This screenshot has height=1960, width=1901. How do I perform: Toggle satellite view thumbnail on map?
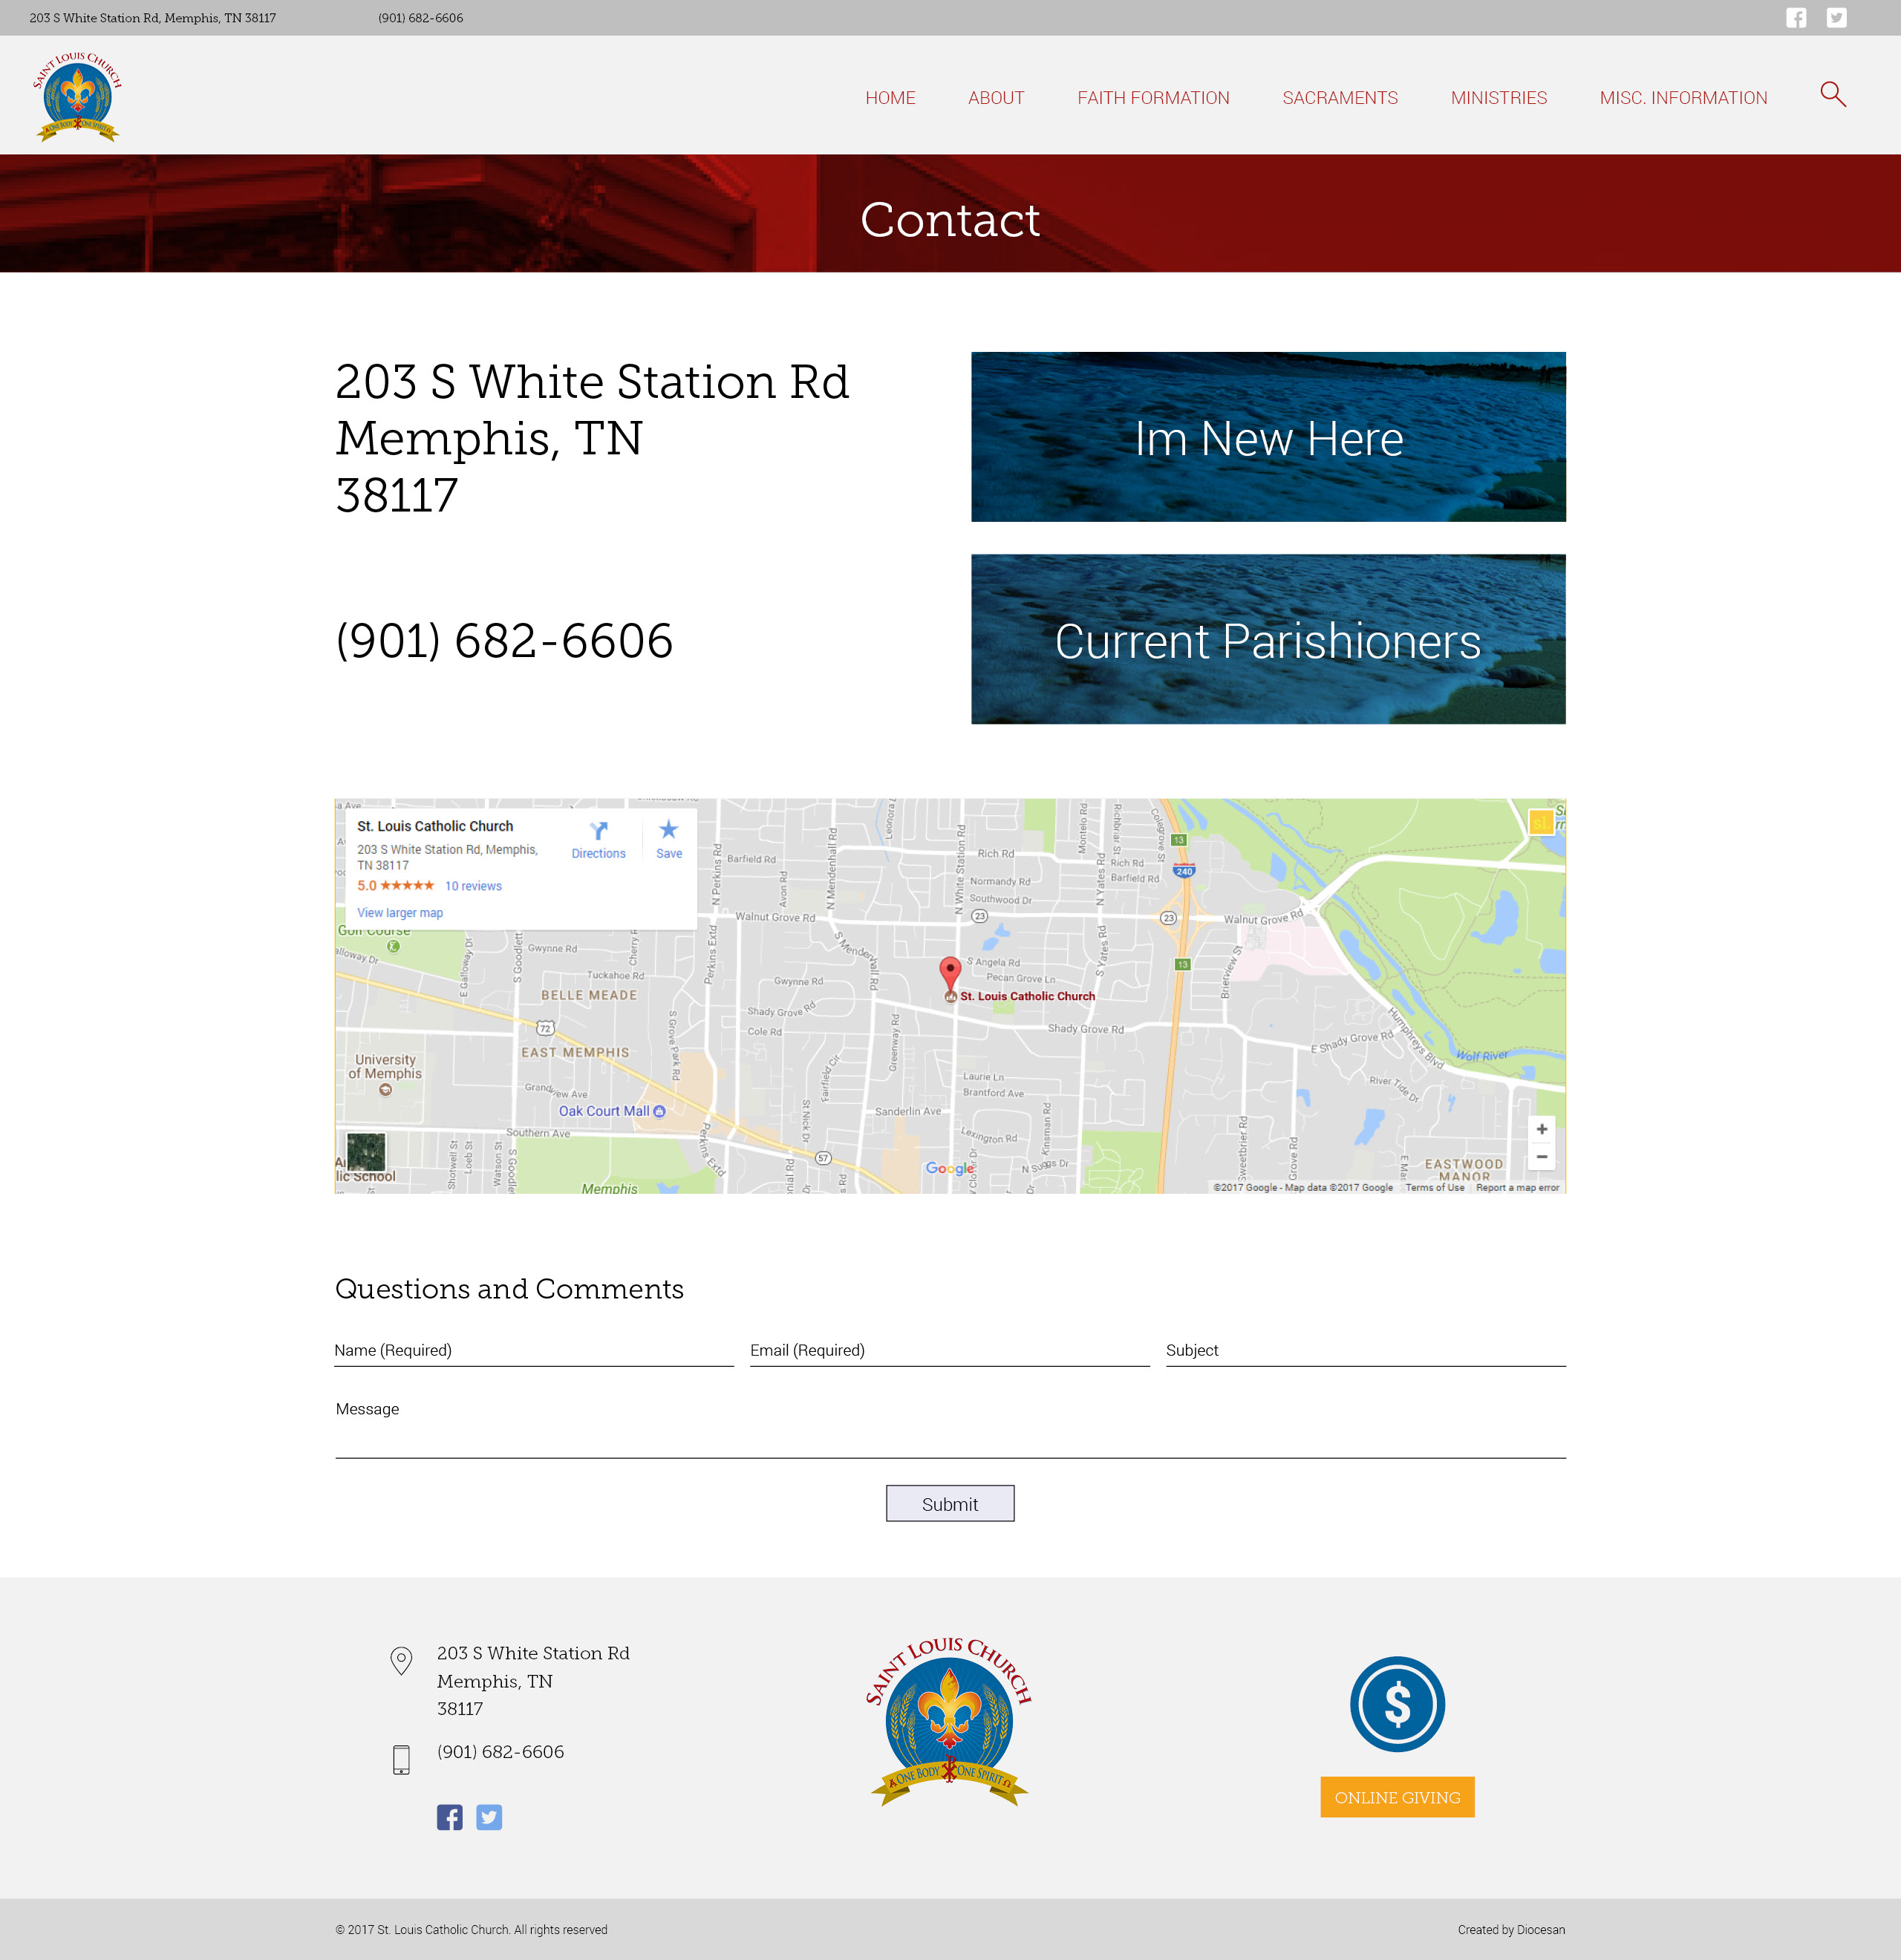(x=365, y=1152)
